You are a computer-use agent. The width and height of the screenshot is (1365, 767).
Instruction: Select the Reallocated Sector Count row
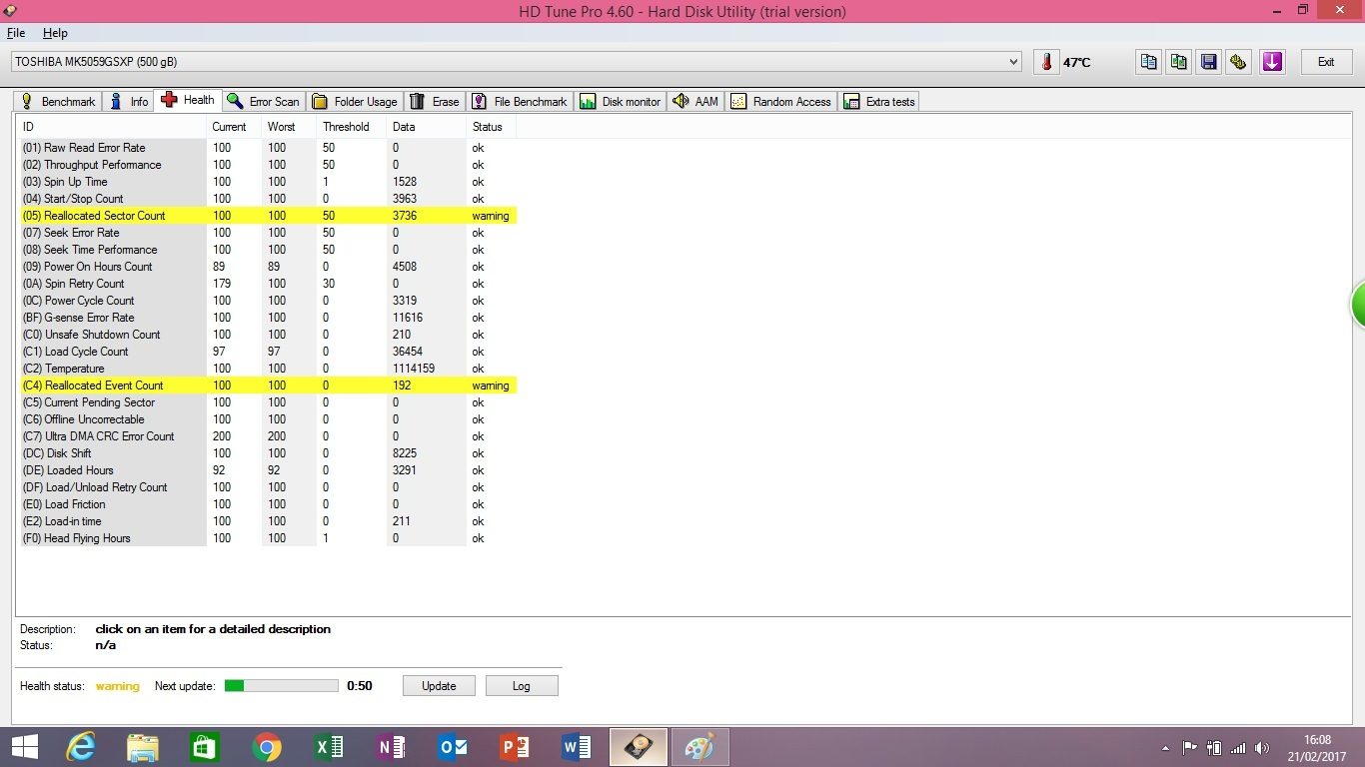pos(268,216)
